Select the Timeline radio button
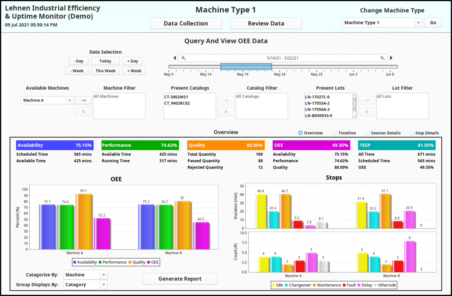Viewport: 452px width, 296px height. (335, 133)
